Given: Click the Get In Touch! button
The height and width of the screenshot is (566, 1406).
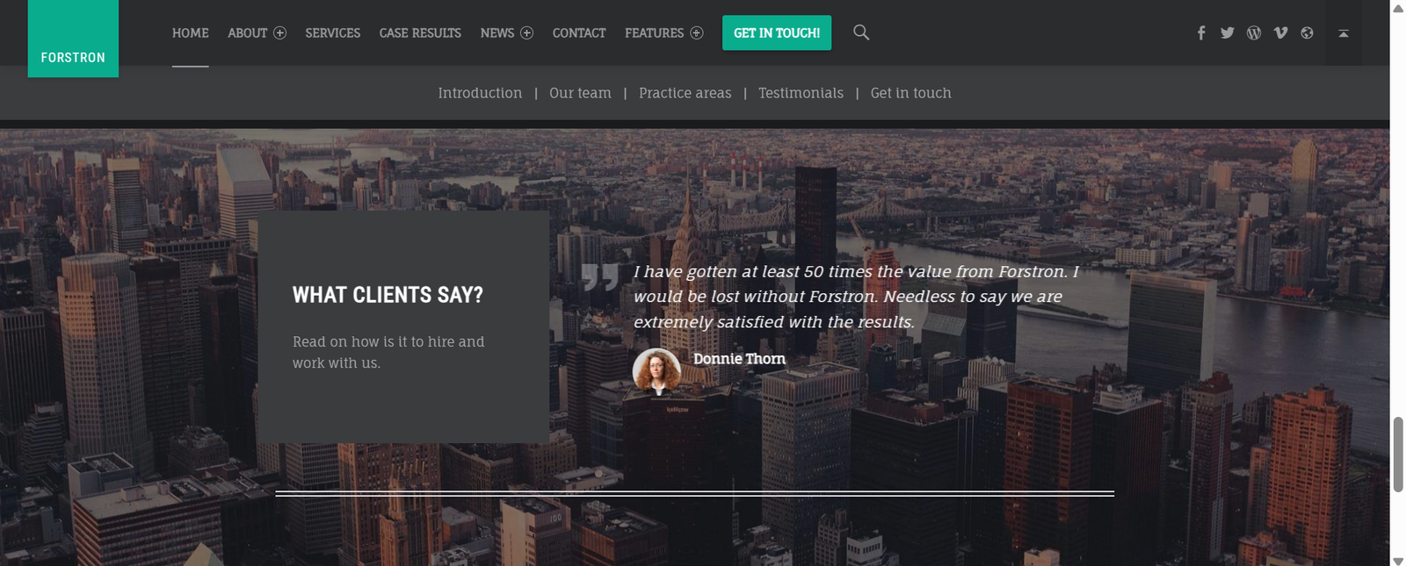Looking at the screenshot, I should point(777,32).
